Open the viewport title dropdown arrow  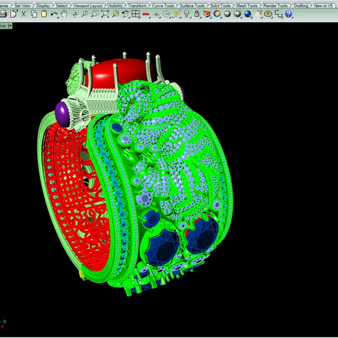pyautogui.click(x=10, y=26)
